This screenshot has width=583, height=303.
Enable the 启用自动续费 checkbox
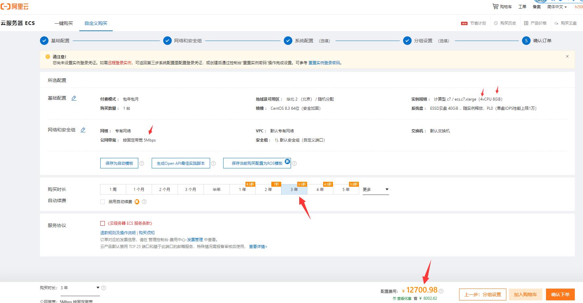tap(103, 202)
